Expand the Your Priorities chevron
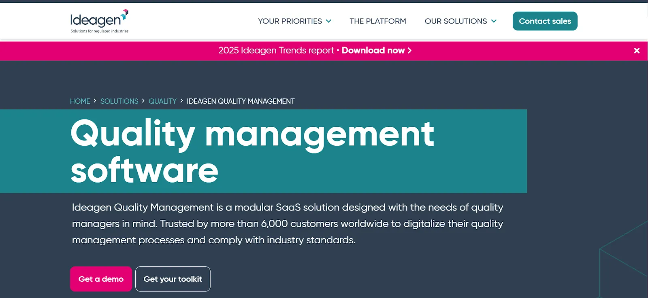 (x=328, y=21)
